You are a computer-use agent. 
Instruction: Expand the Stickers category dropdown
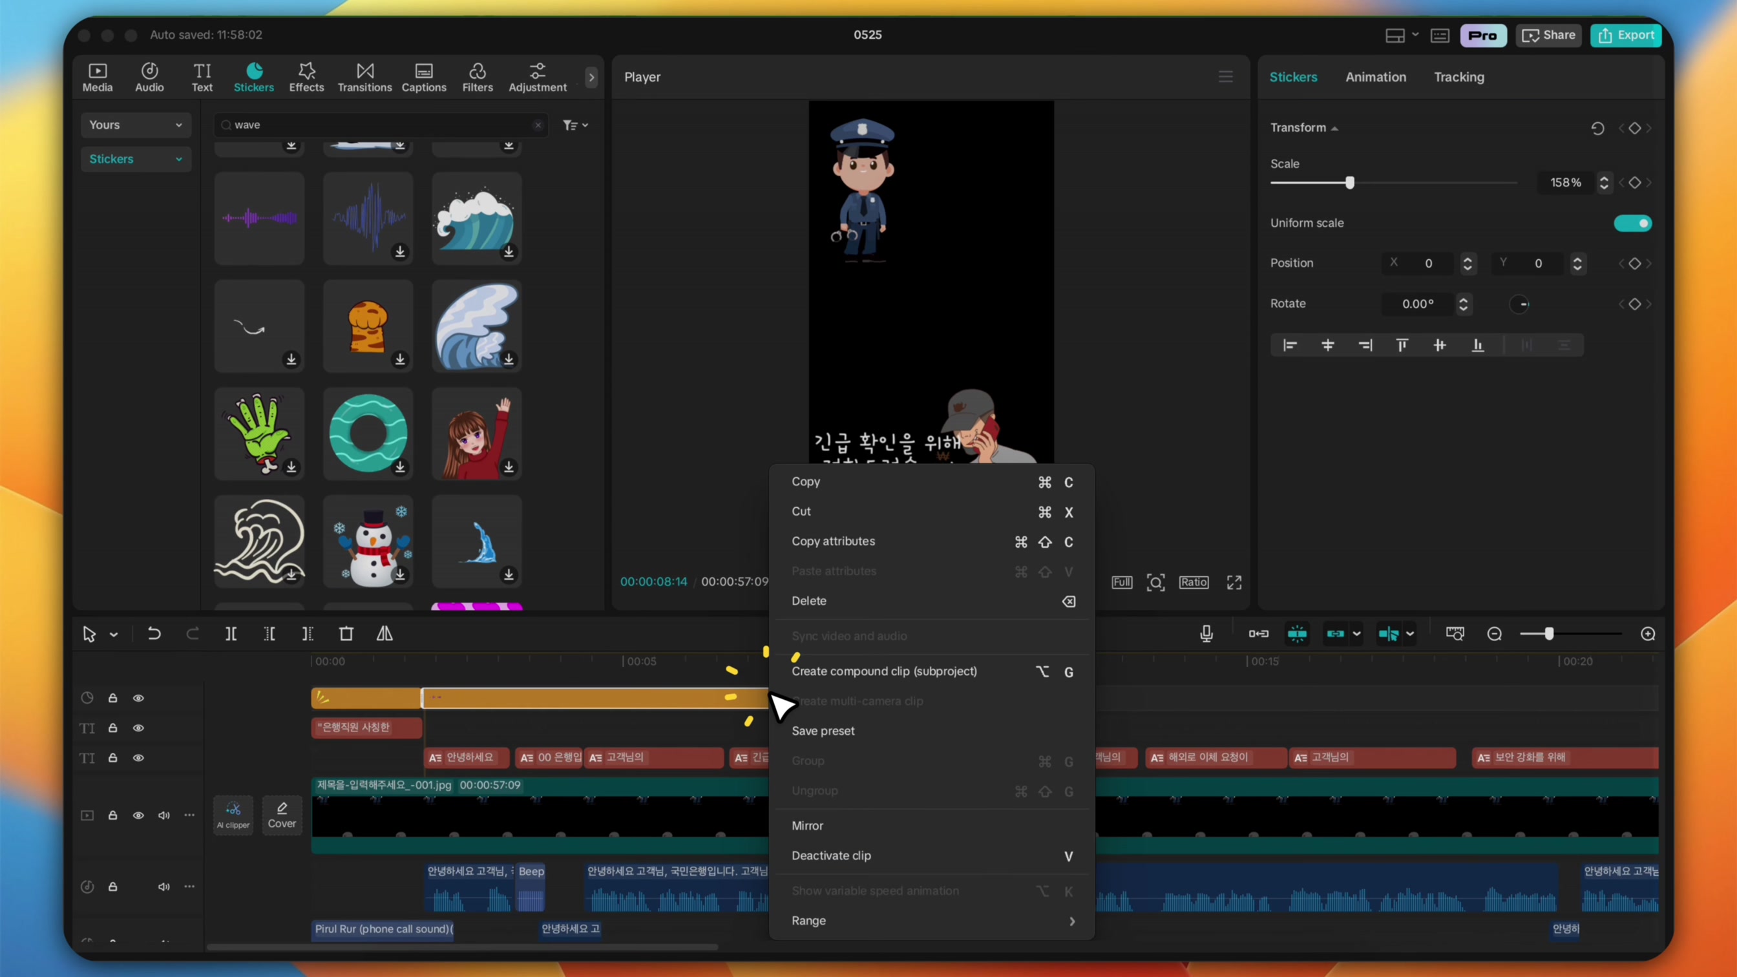click(x=136, y=159)
